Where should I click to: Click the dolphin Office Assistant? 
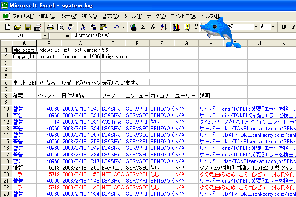(220, 32)
